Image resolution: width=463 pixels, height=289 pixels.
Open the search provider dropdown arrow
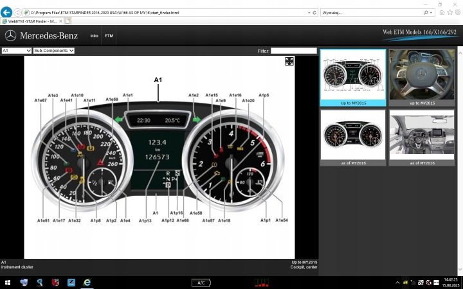coord(431,13)
